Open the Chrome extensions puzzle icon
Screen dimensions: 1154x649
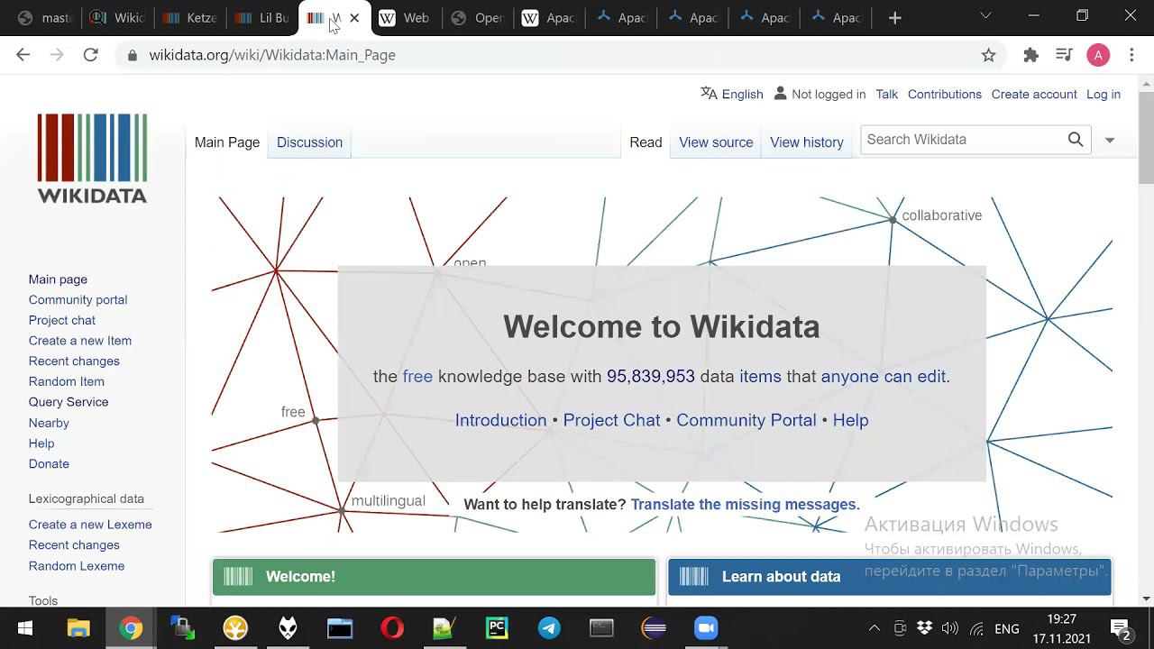(1031, 55)
